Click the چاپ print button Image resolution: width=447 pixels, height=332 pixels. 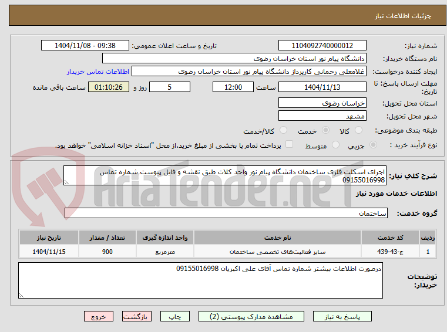click(x=175, y=316)
